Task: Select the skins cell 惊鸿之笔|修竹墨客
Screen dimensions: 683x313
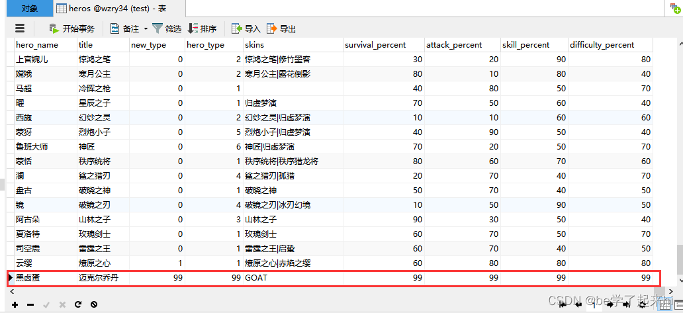Action: click(293, 60)
